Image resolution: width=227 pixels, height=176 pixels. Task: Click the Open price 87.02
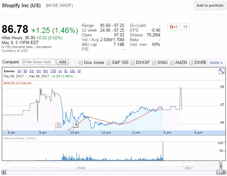[x=119, y=35]
